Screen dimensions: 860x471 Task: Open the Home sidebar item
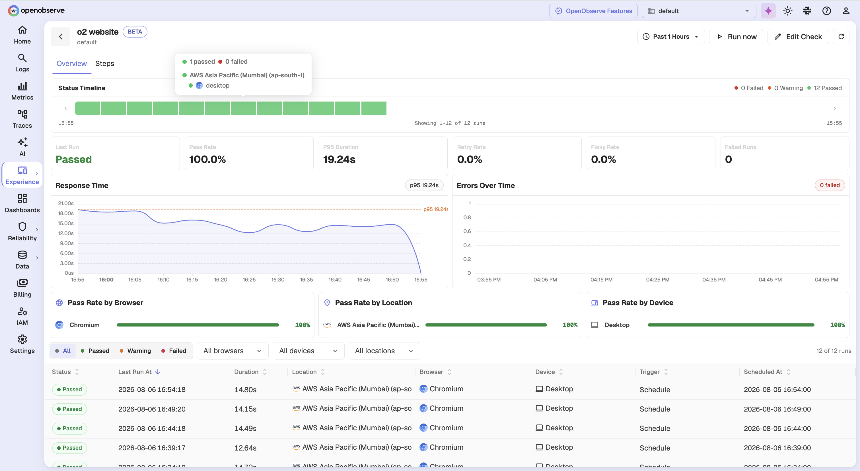tap(22, 35)
